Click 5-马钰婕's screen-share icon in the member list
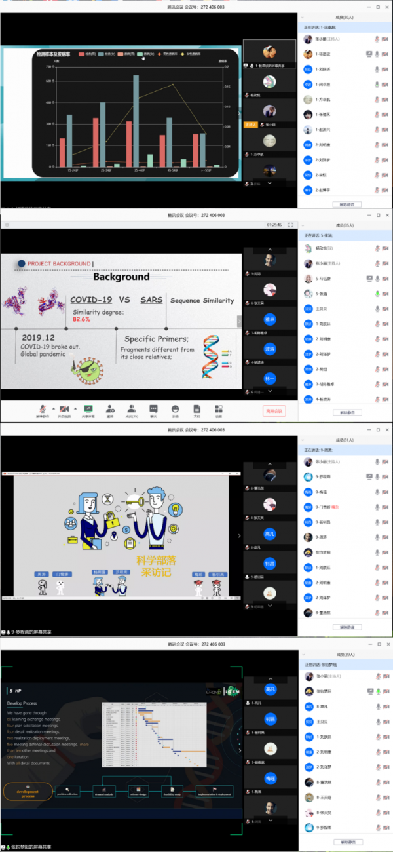This screenshot has width=393, height=852. coord(368,279)
